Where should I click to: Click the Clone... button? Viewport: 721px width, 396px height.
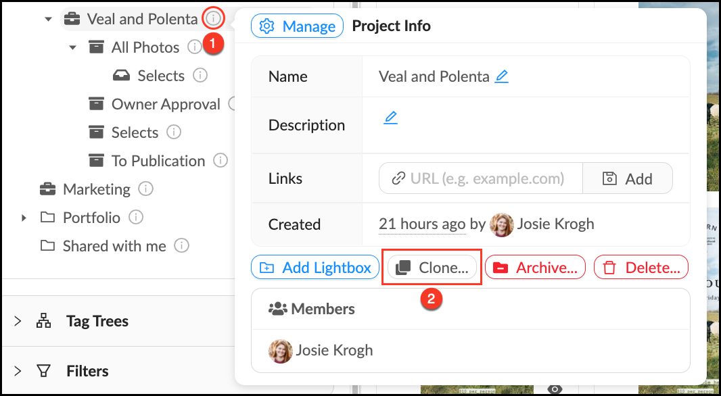tap(432, 268)
